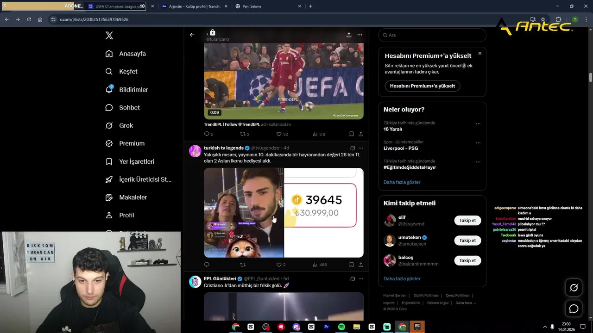593x333 pixels.
Task: Dismiss the Premium+ upgrade card
Action: click(480, 54)
